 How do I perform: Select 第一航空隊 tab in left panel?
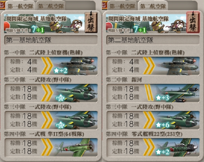[x=20, y=6]
